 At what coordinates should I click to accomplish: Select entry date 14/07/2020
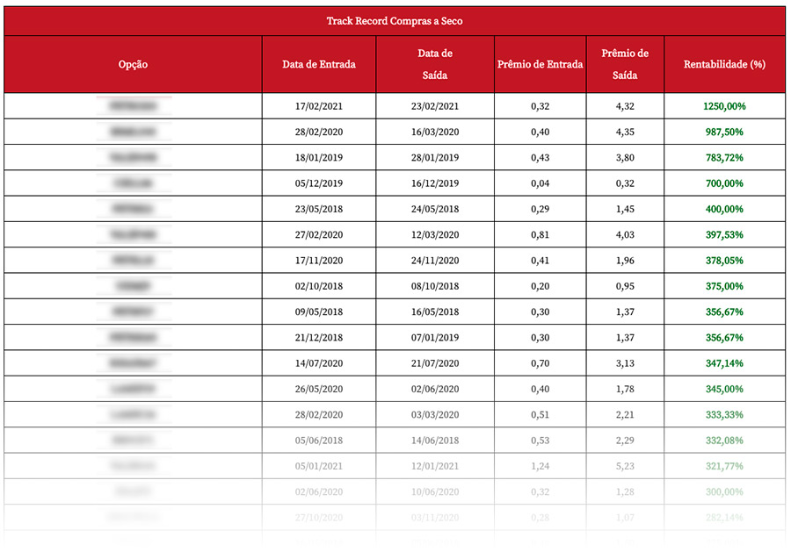tap(318, 363)
